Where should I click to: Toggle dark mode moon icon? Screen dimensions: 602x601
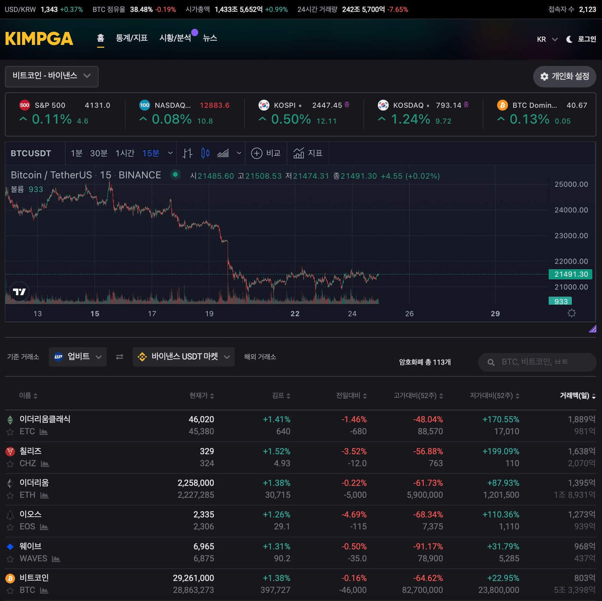tap(569, 39)
